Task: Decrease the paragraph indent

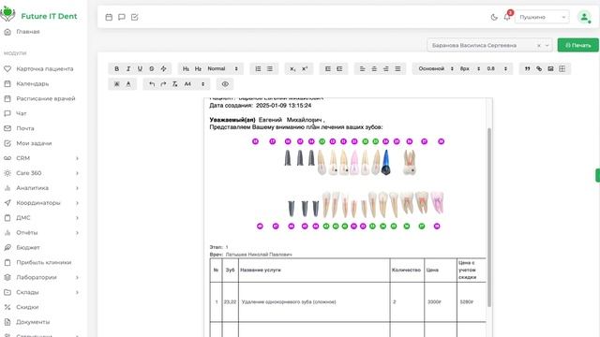Action: point(328,68)
